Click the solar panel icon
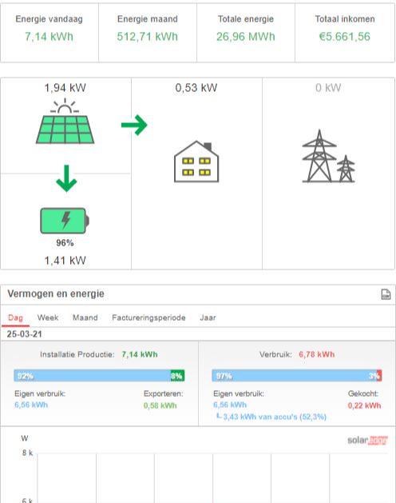396x503 pixels. [x=65, y=121]
